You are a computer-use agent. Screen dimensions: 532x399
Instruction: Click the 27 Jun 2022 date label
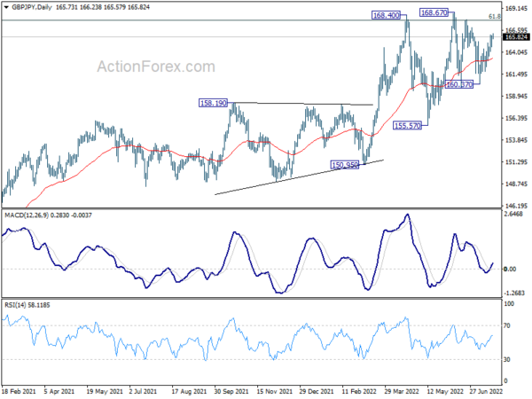486,391
